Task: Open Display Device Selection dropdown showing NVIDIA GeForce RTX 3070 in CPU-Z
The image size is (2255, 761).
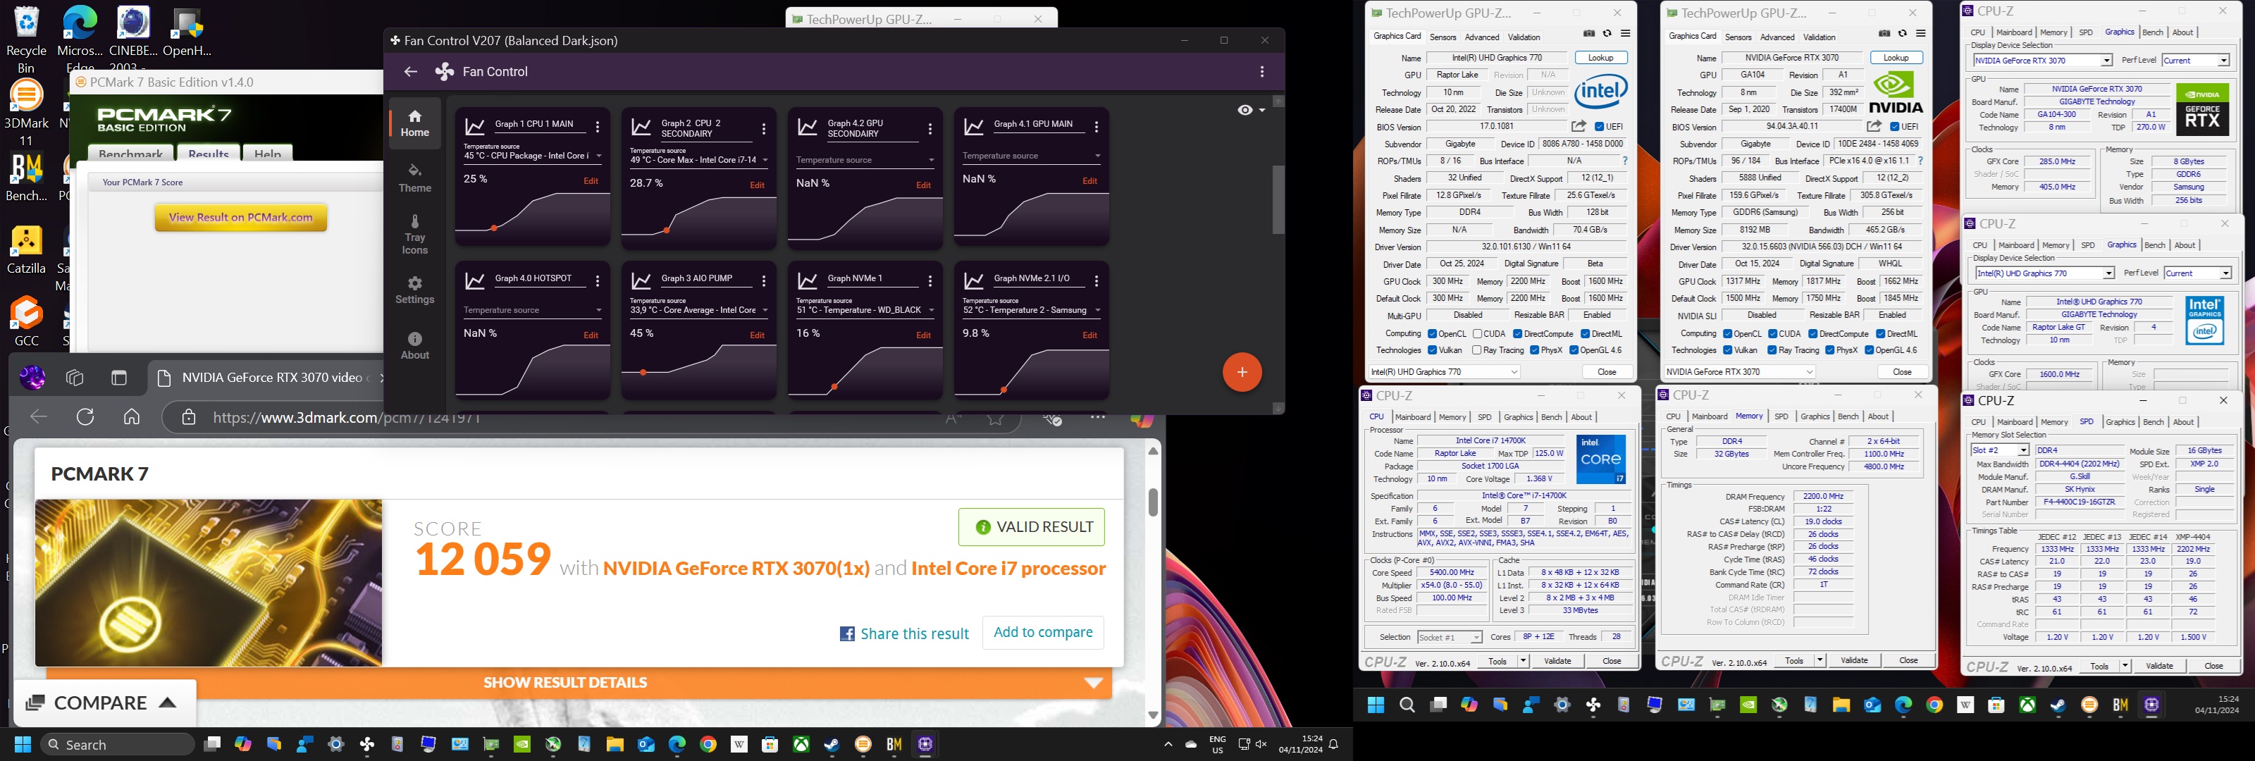Action: [x=2041, y=61]
